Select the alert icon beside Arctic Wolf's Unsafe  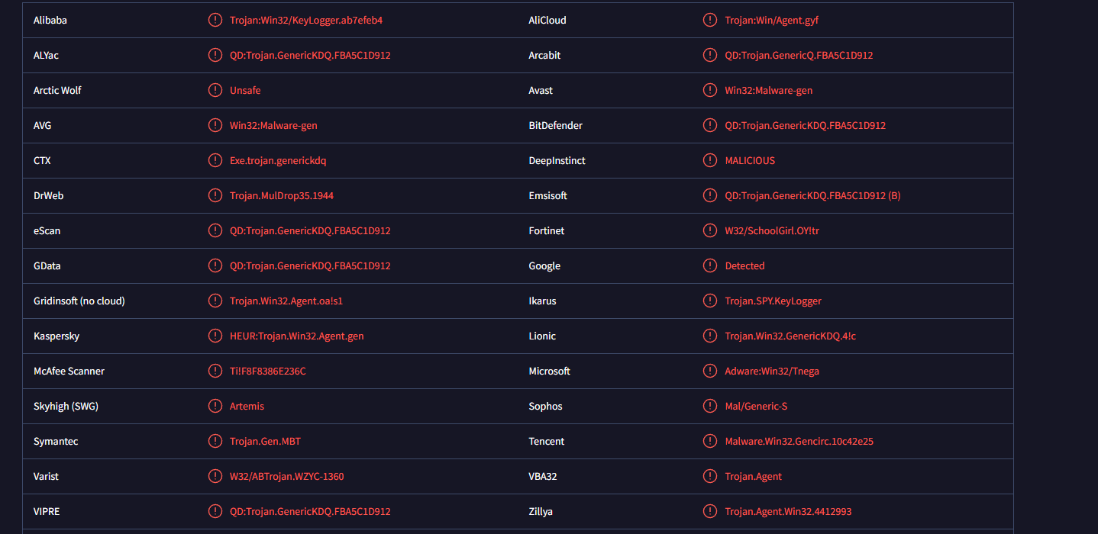[x=215, y=90]
